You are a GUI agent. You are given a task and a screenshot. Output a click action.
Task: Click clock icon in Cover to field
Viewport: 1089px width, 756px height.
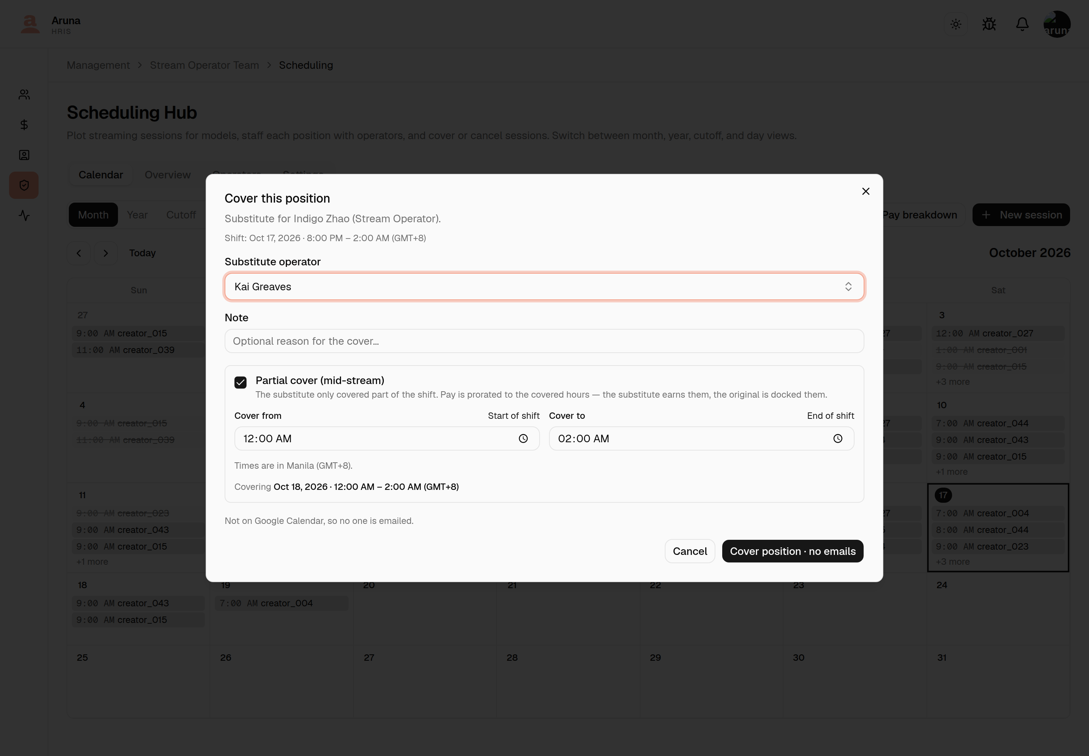tap(838, 438)
